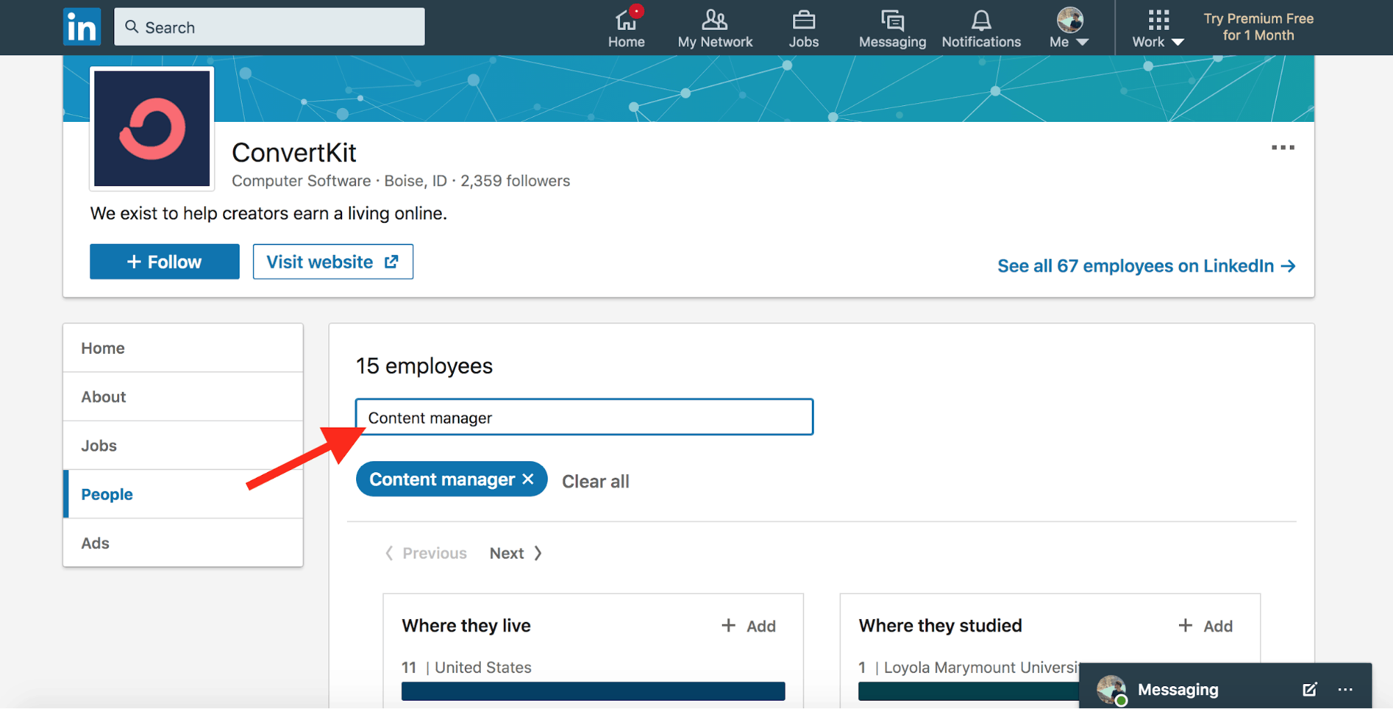The width and height of the screenshot is (1393, 709).
Task: Select the About tab in the left sidebar
Action: tap(183, 397)
